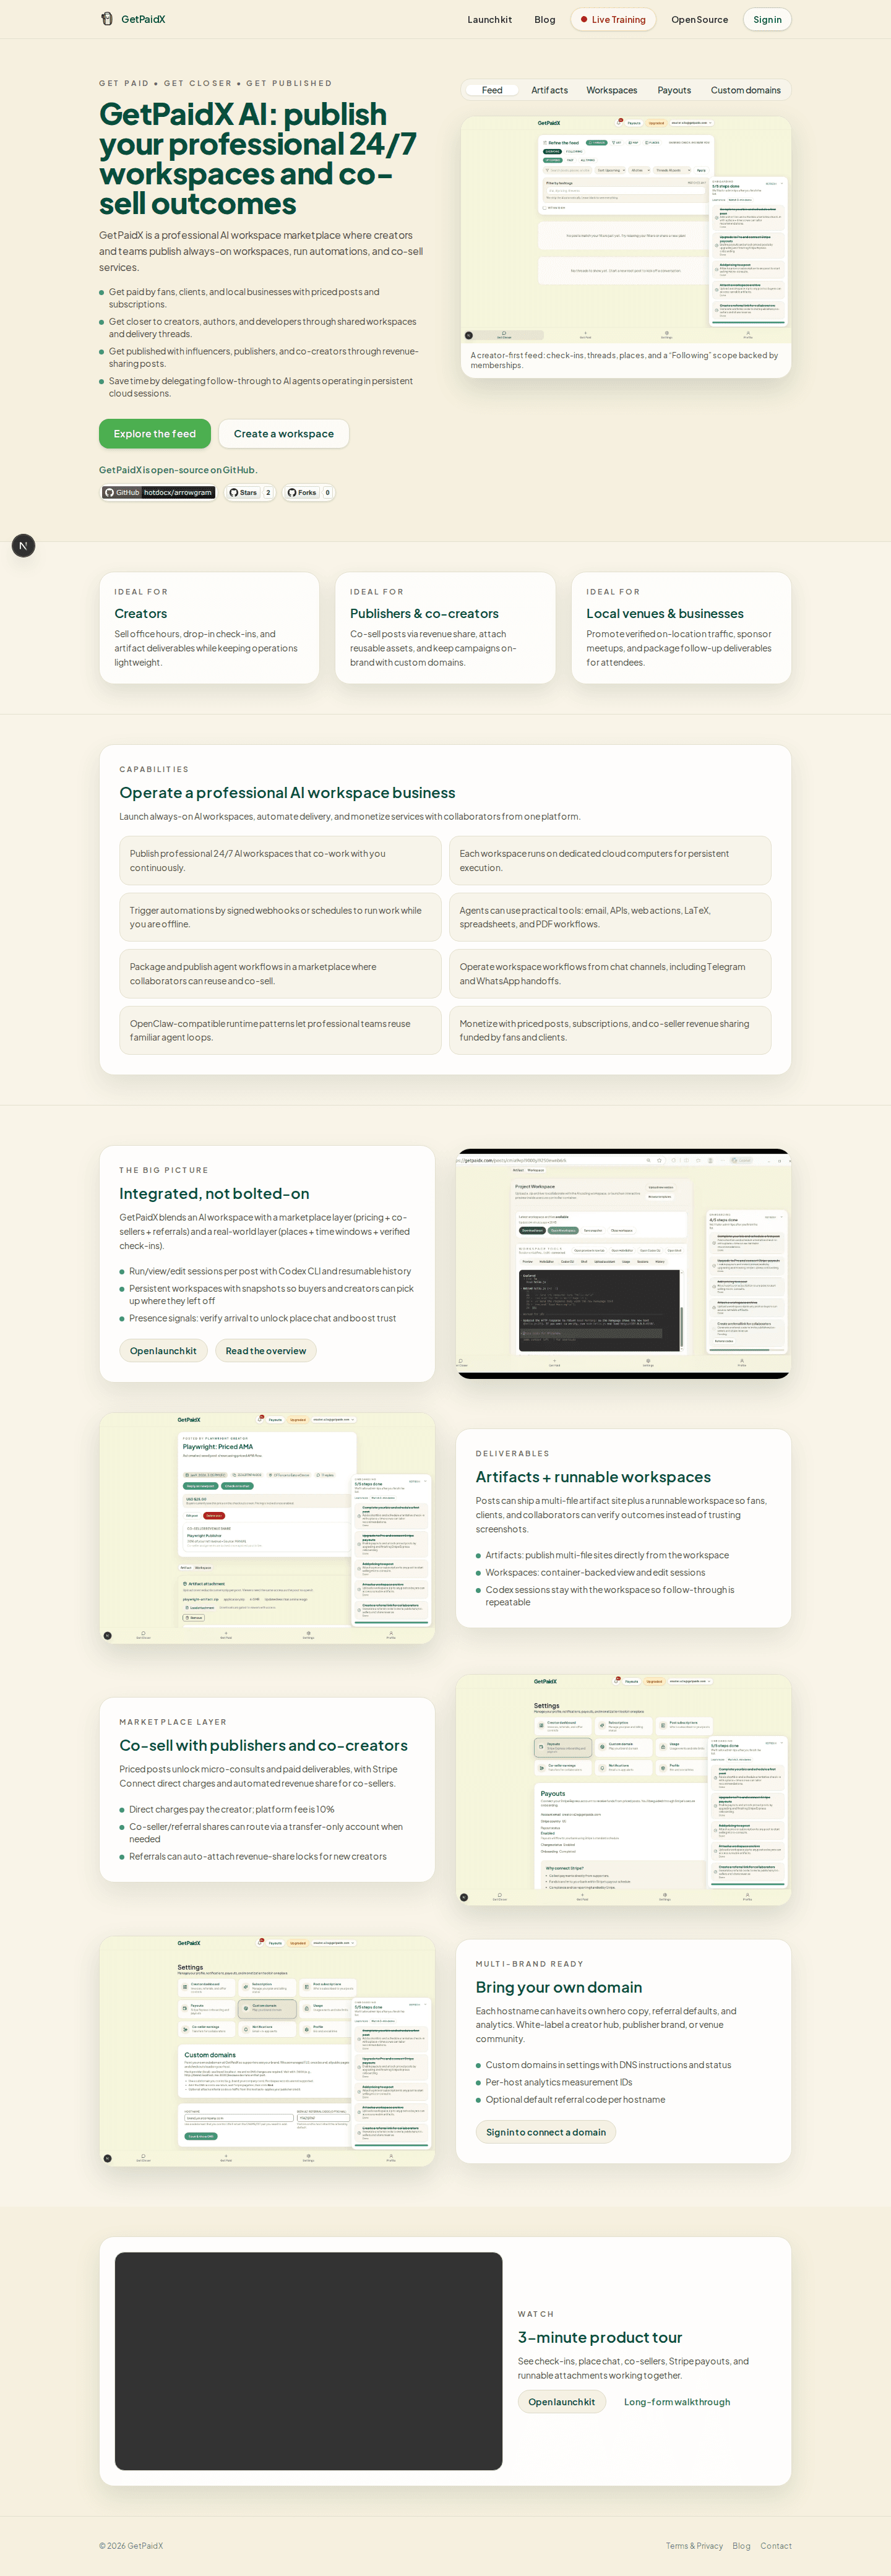
Task: Play the product tour video
Action: coord(308,2361)
